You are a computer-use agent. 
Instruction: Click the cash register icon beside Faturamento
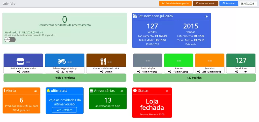tap(135, 16)
